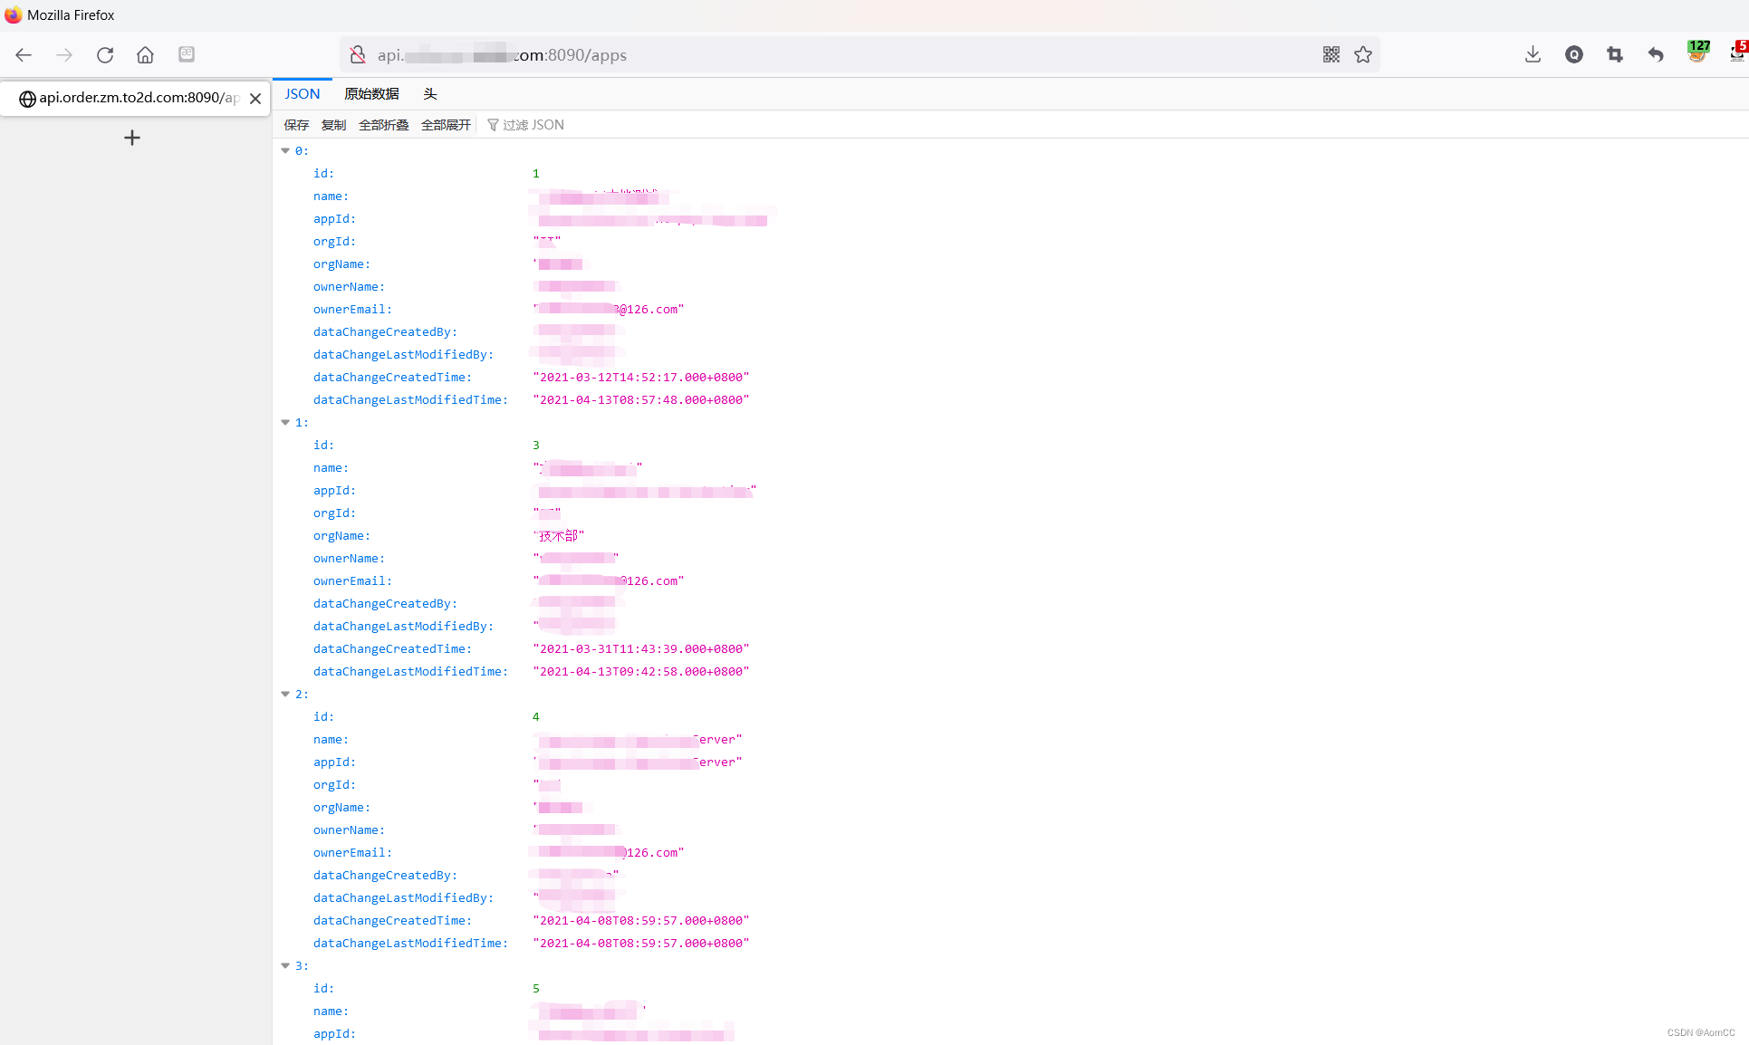Screen dimensions: 1749x1045
Task: Click the 保存 save button
Action: click(x=296, y=125)
